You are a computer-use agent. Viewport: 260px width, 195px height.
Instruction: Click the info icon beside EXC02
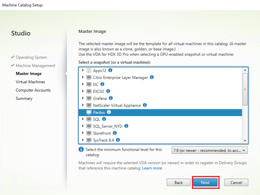(x=108, y=91)
